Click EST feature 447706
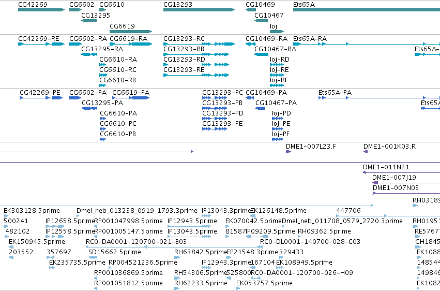The width and height of the screenshot is (440, 291). click(x=388, y=216)
